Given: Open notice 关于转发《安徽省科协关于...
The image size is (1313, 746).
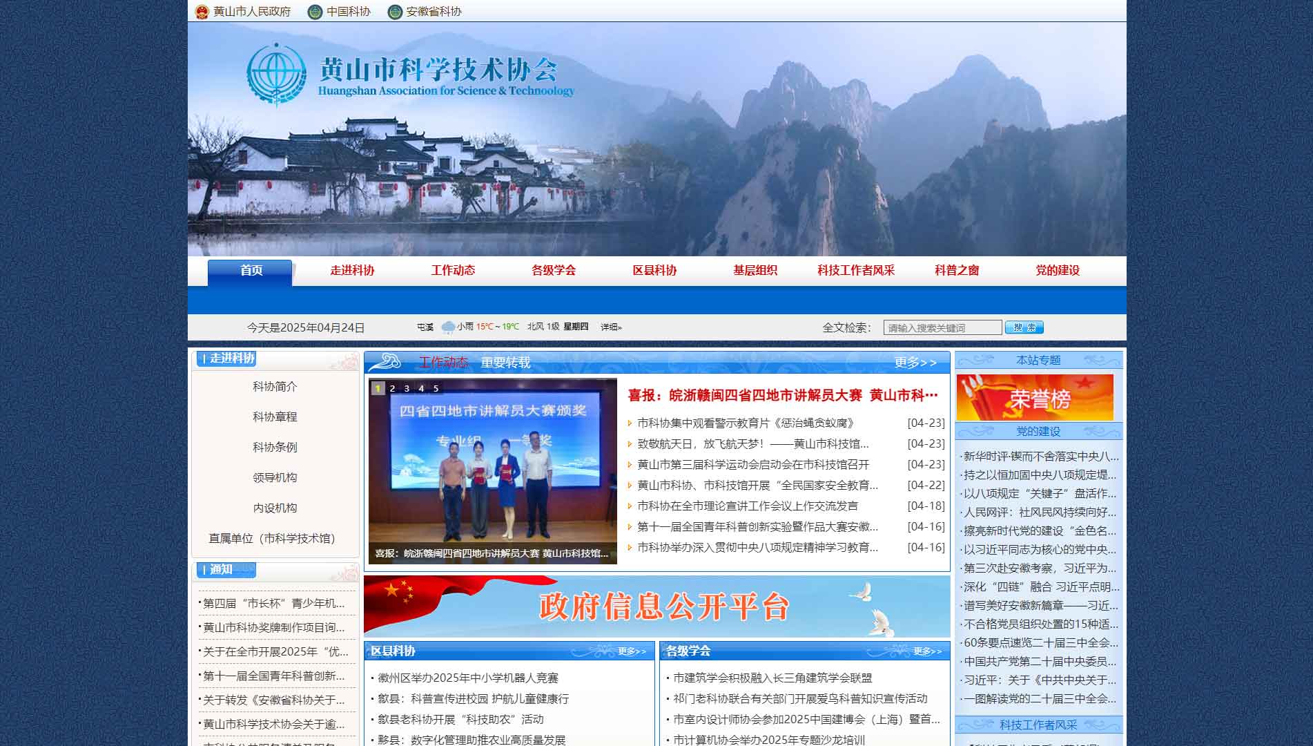Looking at the screenshot, I should click(x=273, y=700).
